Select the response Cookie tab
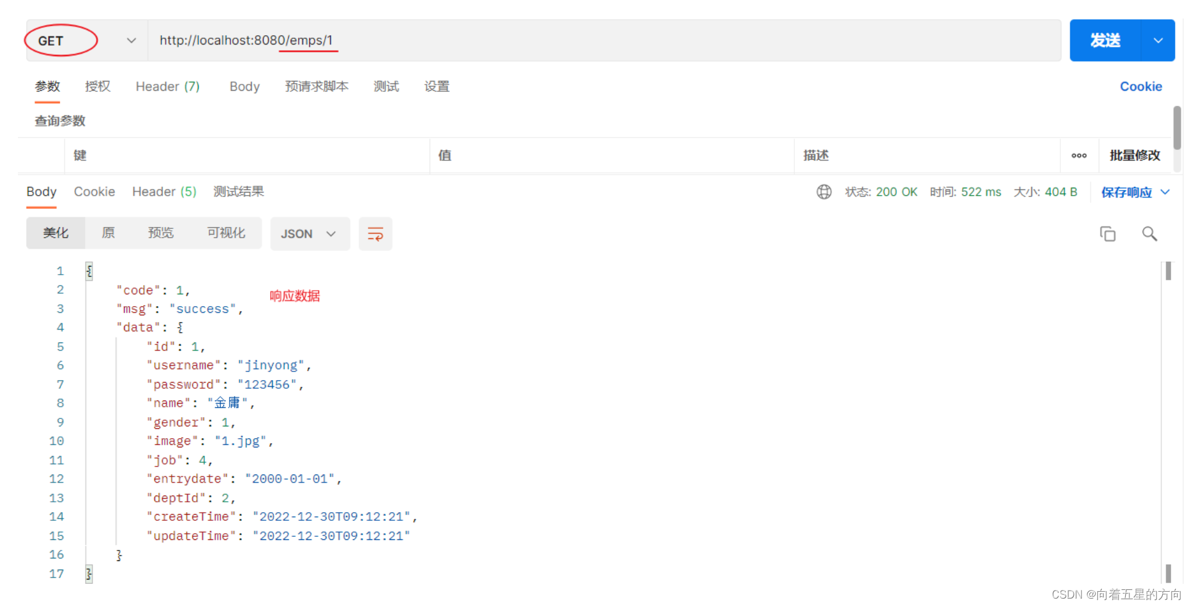The width and height of the screenshot is (1190, 606). click(94, 192)
